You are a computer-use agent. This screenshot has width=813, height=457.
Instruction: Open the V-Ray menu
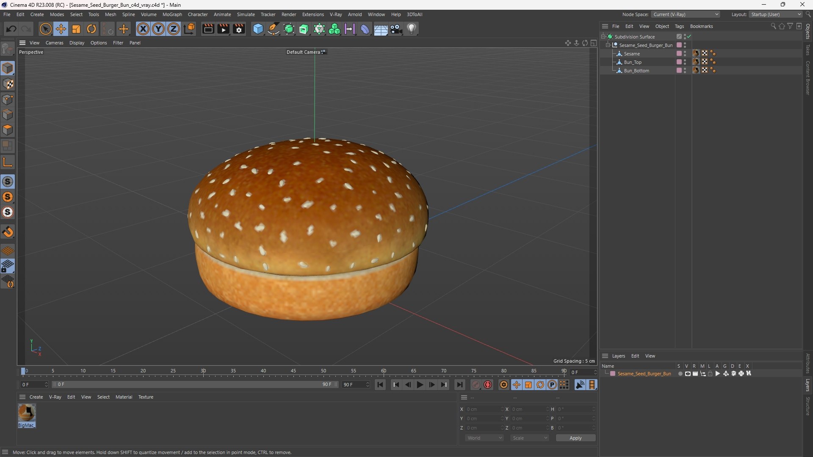[336, 14]
